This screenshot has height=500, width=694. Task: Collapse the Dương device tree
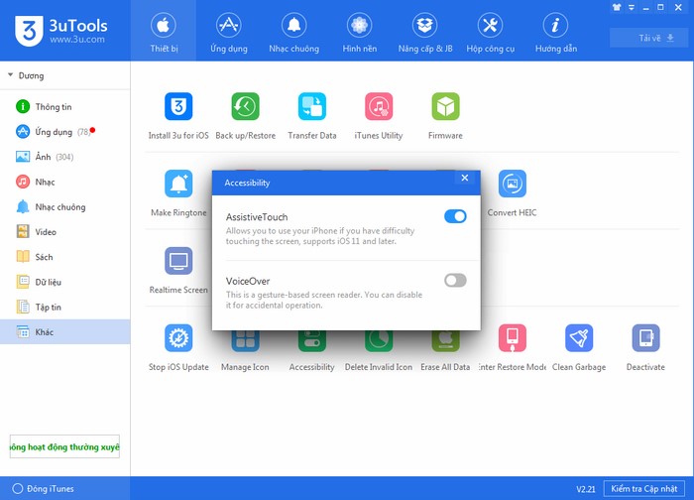10,75
